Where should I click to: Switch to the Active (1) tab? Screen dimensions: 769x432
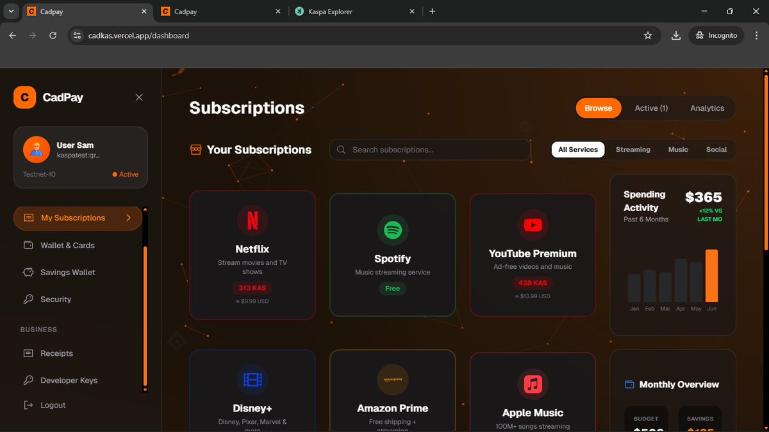point(651,108)
